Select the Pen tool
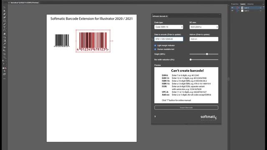267x150 pixels. 5,14
